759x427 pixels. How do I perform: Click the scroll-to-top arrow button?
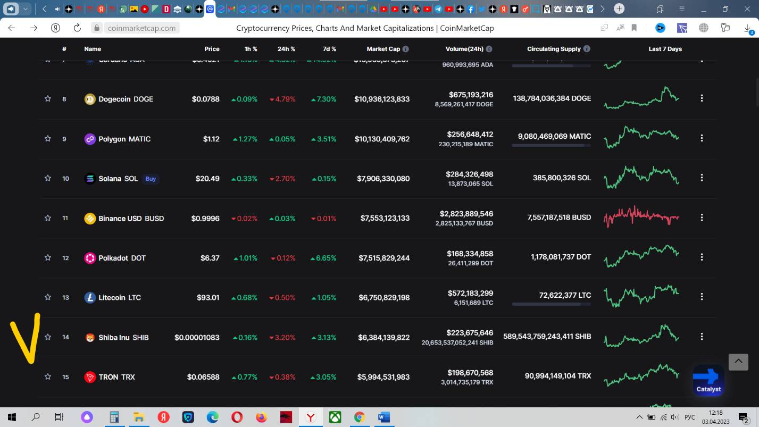(x=738, y=362)
